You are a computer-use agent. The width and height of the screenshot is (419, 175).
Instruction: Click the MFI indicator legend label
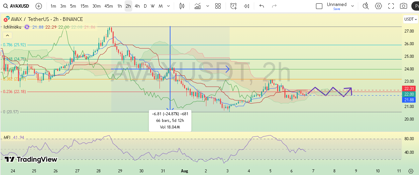point(7,137)
